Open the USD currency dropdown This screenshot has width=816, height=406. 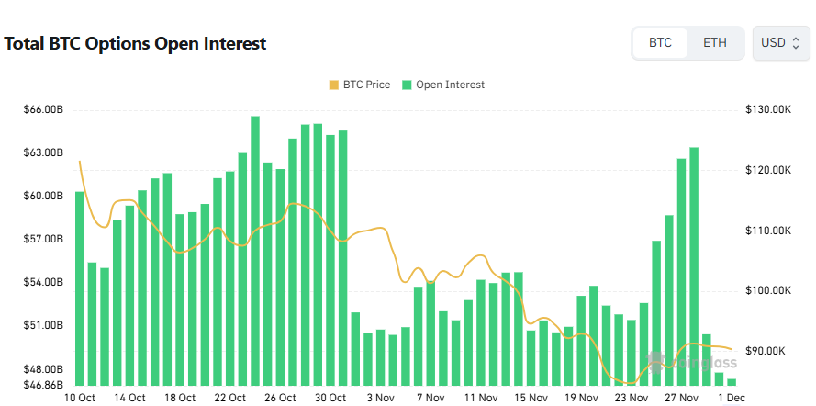coord(780,43)
